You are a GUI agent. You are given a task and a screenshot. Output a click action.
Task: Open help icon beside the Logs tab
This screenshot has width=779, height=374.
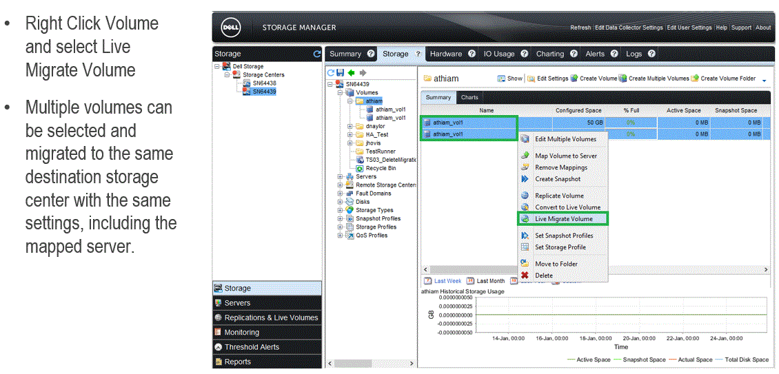tap(651, 54)
